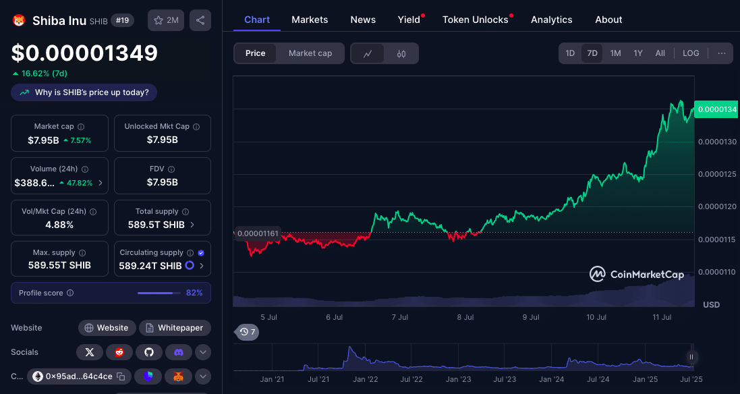Click the 0.0000134 current price label
Image resolution: width=740 pixels, height=394 pixels.
click(x=716, y=109)
